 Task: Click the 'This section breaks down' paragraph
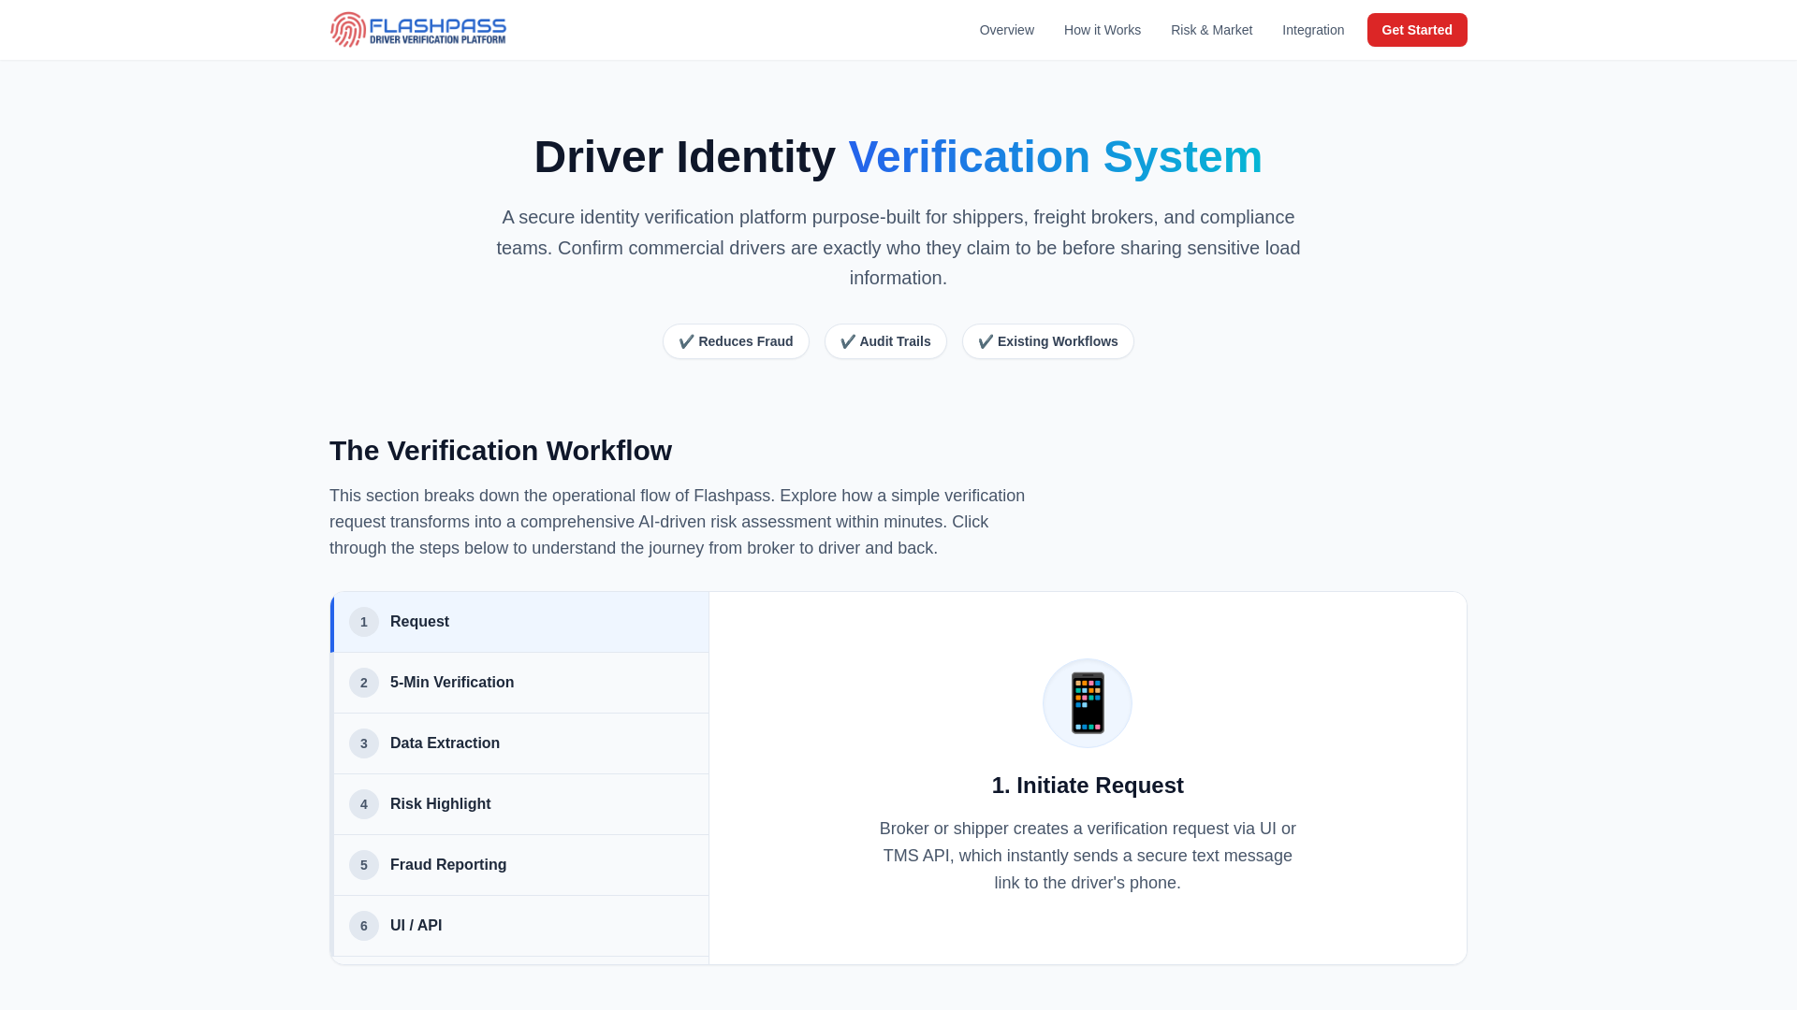click(x=678, y=522)
